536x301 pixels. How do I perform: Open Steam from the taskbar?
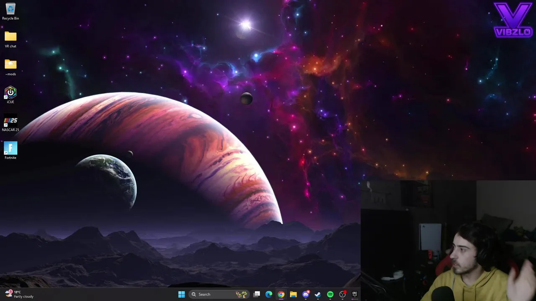click(318, 294)
